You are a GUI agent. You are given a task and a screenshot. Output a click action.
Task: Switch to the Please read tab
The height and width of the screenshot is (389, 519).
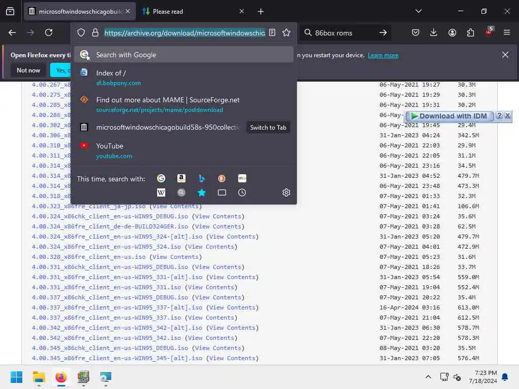[193, 12]
